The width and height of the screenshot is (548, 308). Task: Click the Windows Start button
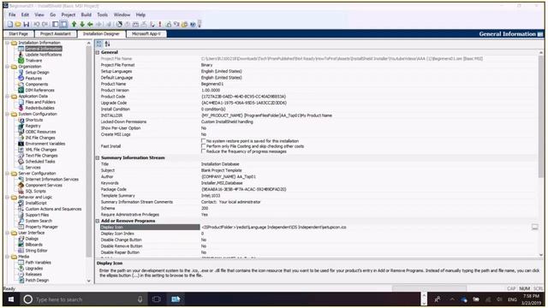[11, 299]
